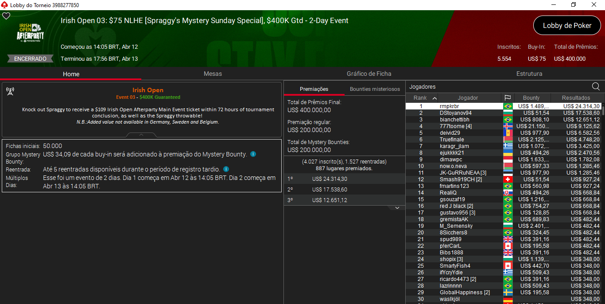View the Estrutura tab

tap(529, 74)
